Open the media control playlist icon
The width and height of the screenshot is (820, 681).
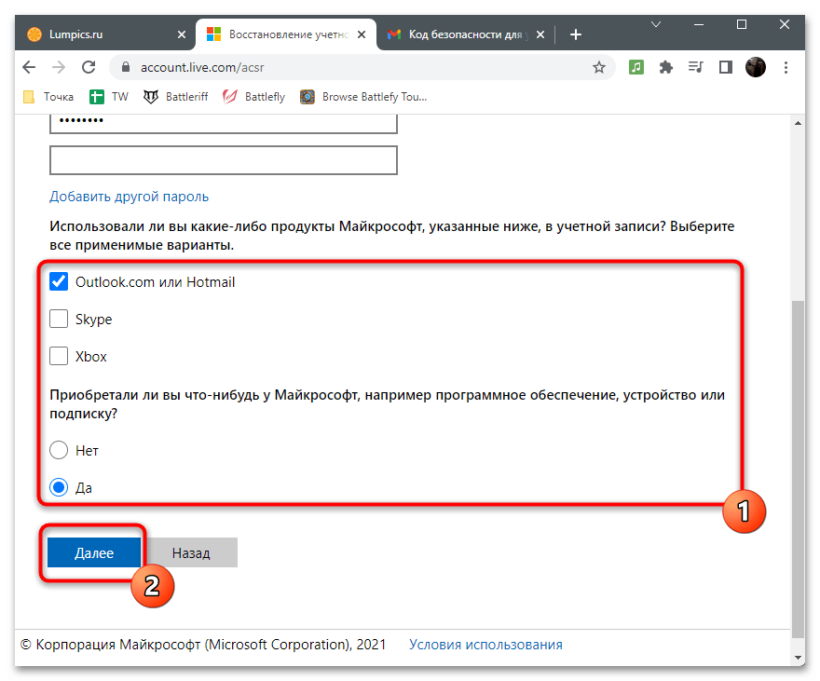(695, 67)
